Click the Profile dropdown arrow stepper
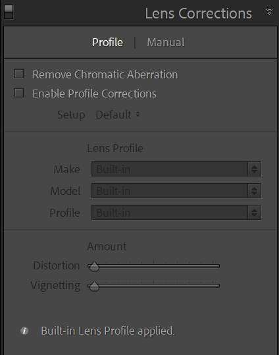Viewport: 279px width, 355px height. point(255,212)
